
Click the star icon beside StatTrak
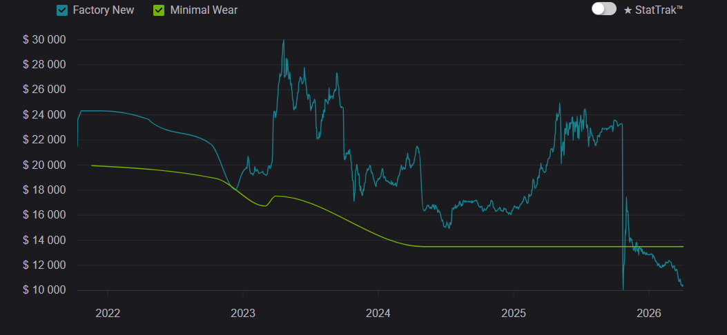click(628, 10)
